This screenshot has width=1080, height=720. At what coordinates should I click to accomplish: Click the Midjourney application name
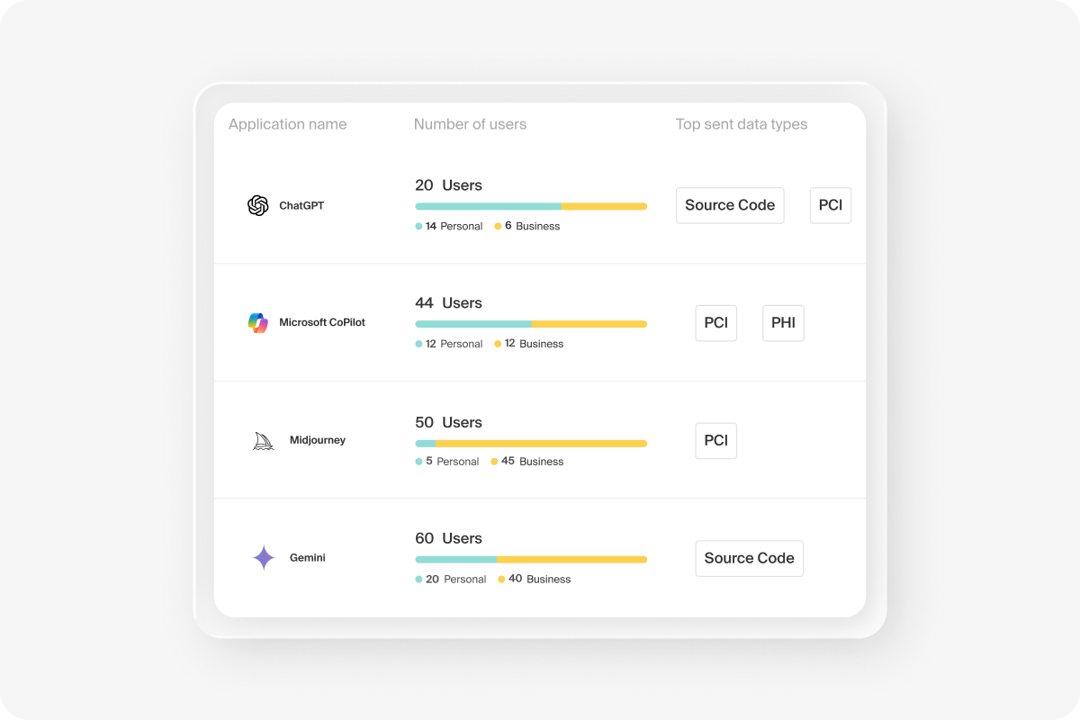(318, 440)
